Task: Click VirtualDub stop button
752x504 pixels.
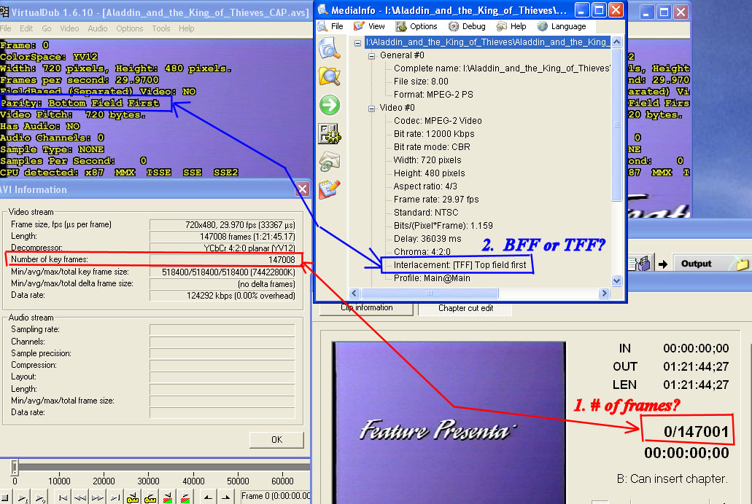Action: (5, 498)
